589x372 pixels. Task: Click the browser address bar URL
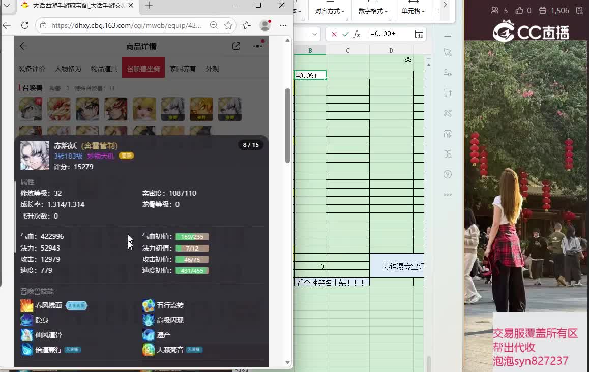pyautogui.click(x=126, y=25)
